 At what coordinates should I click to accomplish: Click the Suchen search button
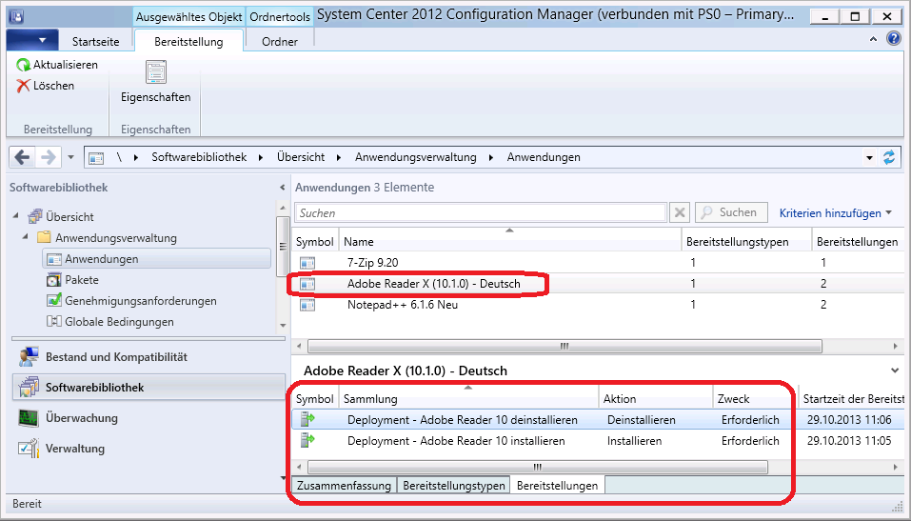point(731,212)
